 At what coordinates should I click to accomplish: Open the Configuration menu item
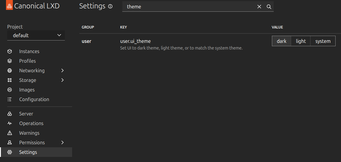coord(34,99)
